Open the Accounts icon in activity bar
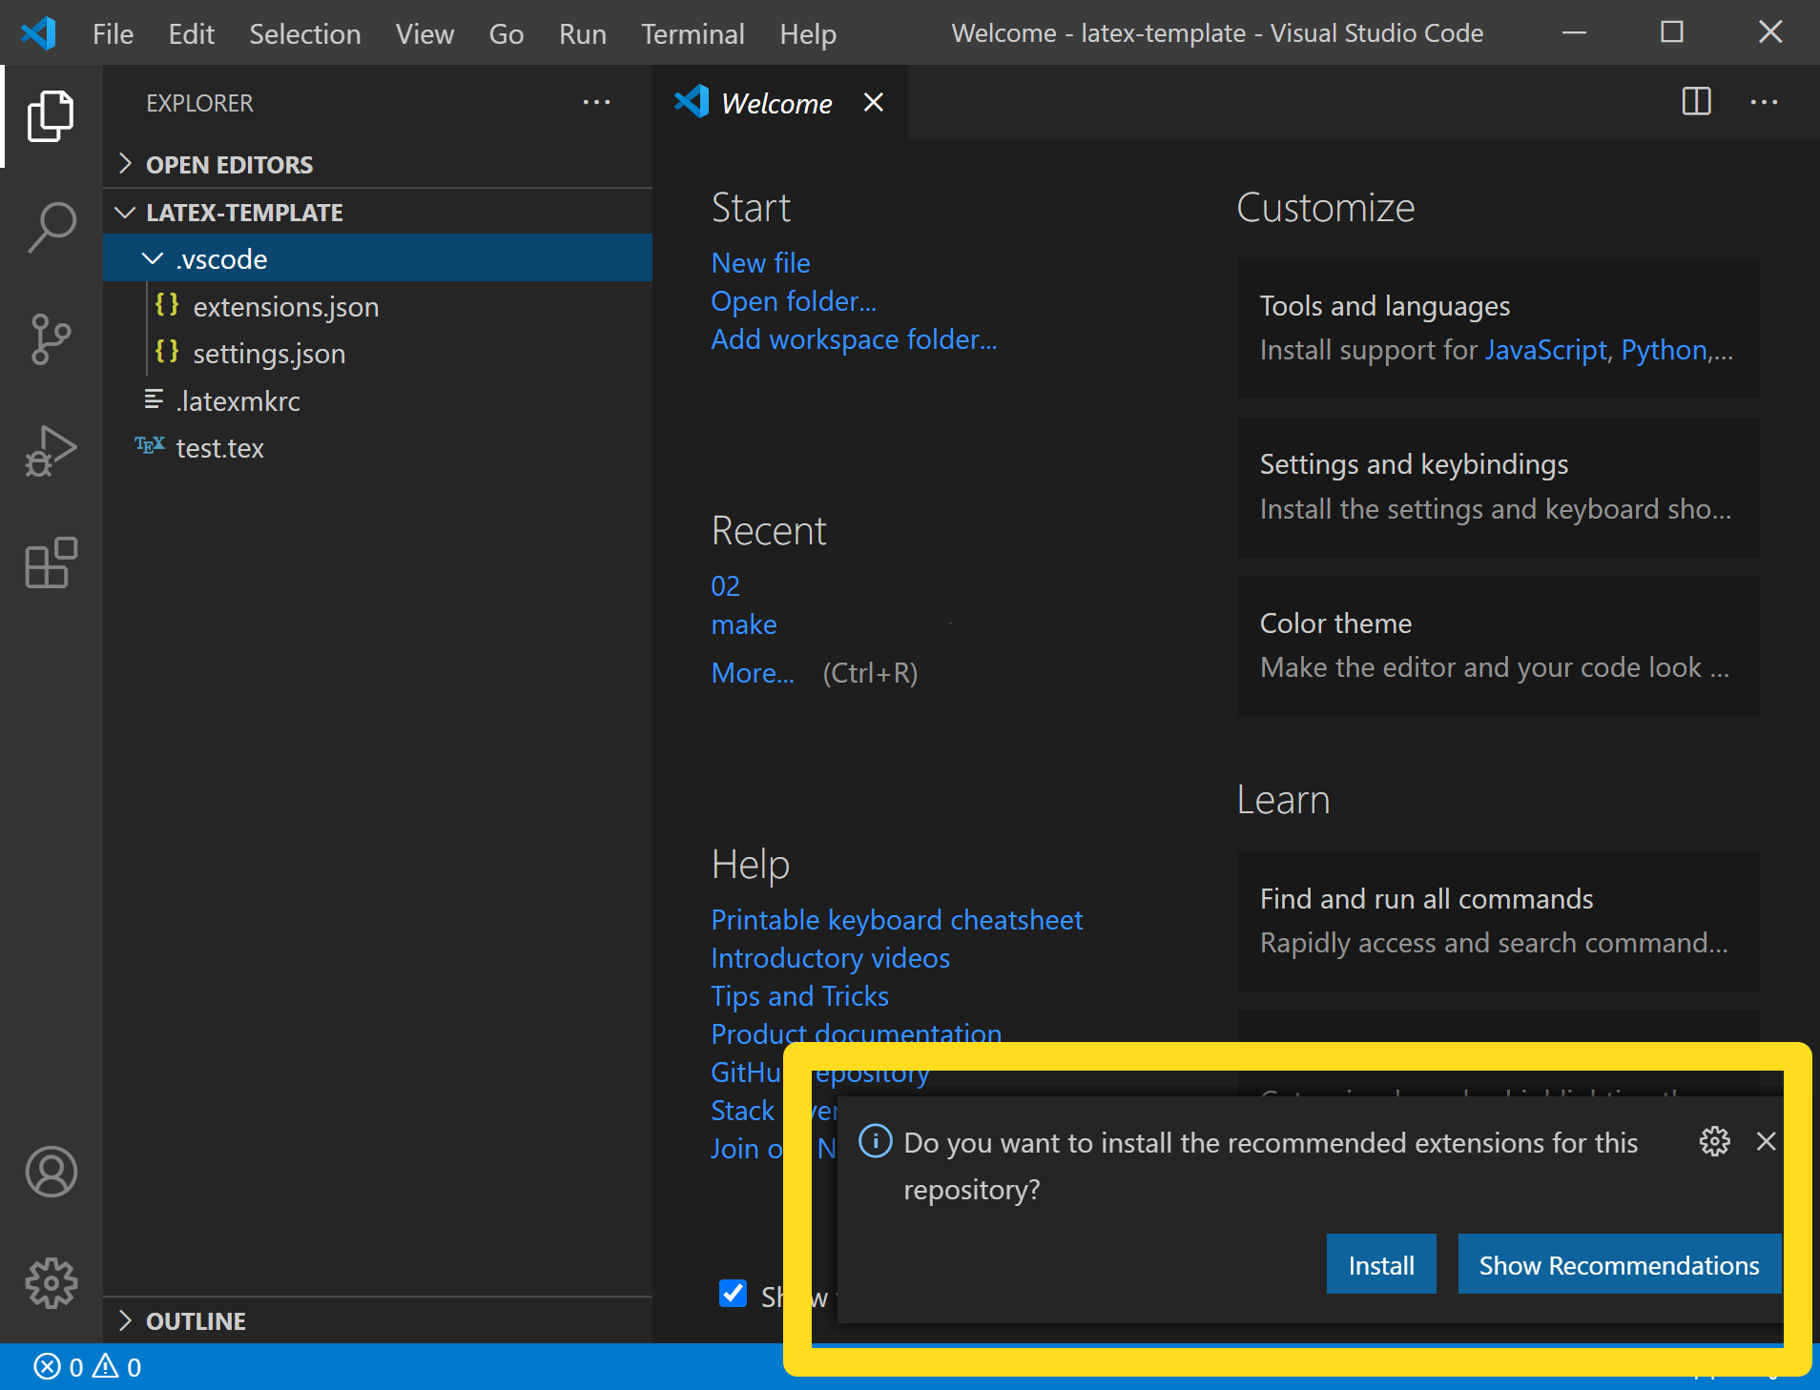Image resolution: width=1820 pixels, height=1390 pixels. point(51,1172)
